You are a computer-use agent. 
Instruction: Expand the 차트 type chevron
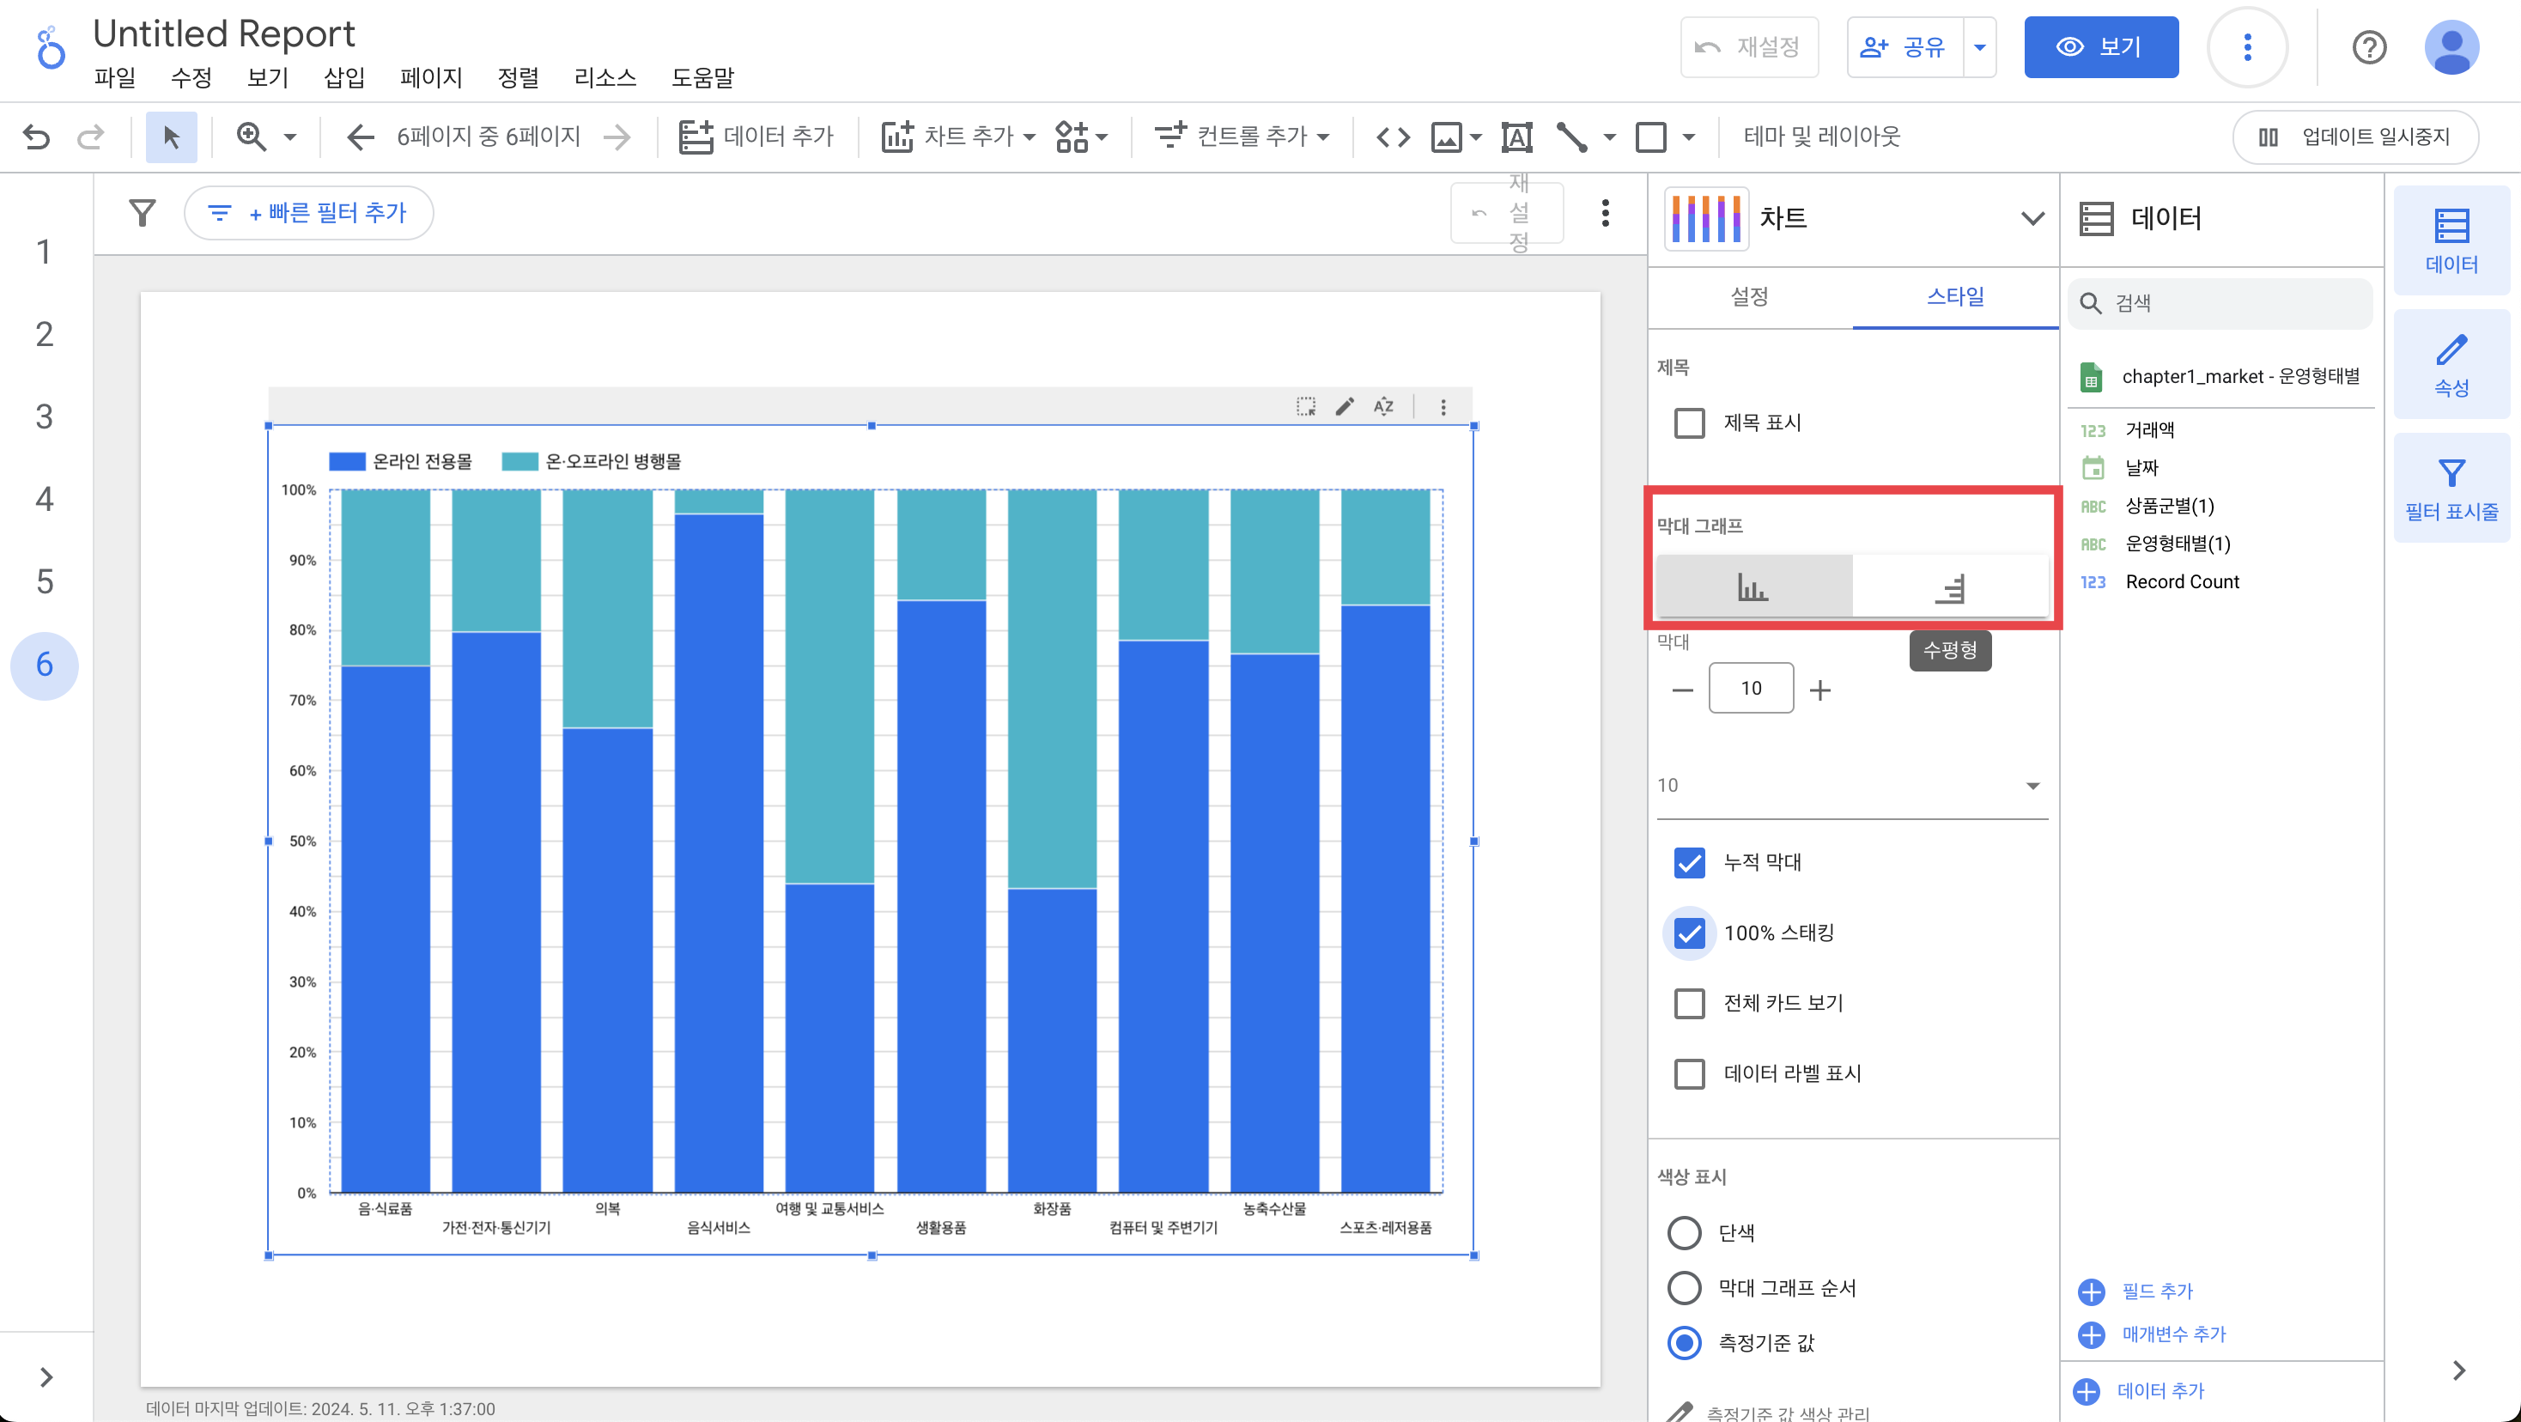(2032, 218)
